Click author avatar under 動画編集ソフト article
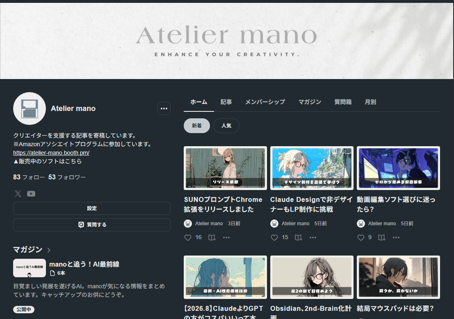 pyautogui.click(x=361, y=224)
